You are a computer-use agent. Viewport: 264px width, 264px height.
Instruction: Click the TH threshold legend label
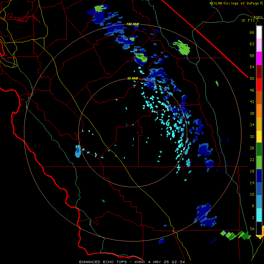[252, 229]
